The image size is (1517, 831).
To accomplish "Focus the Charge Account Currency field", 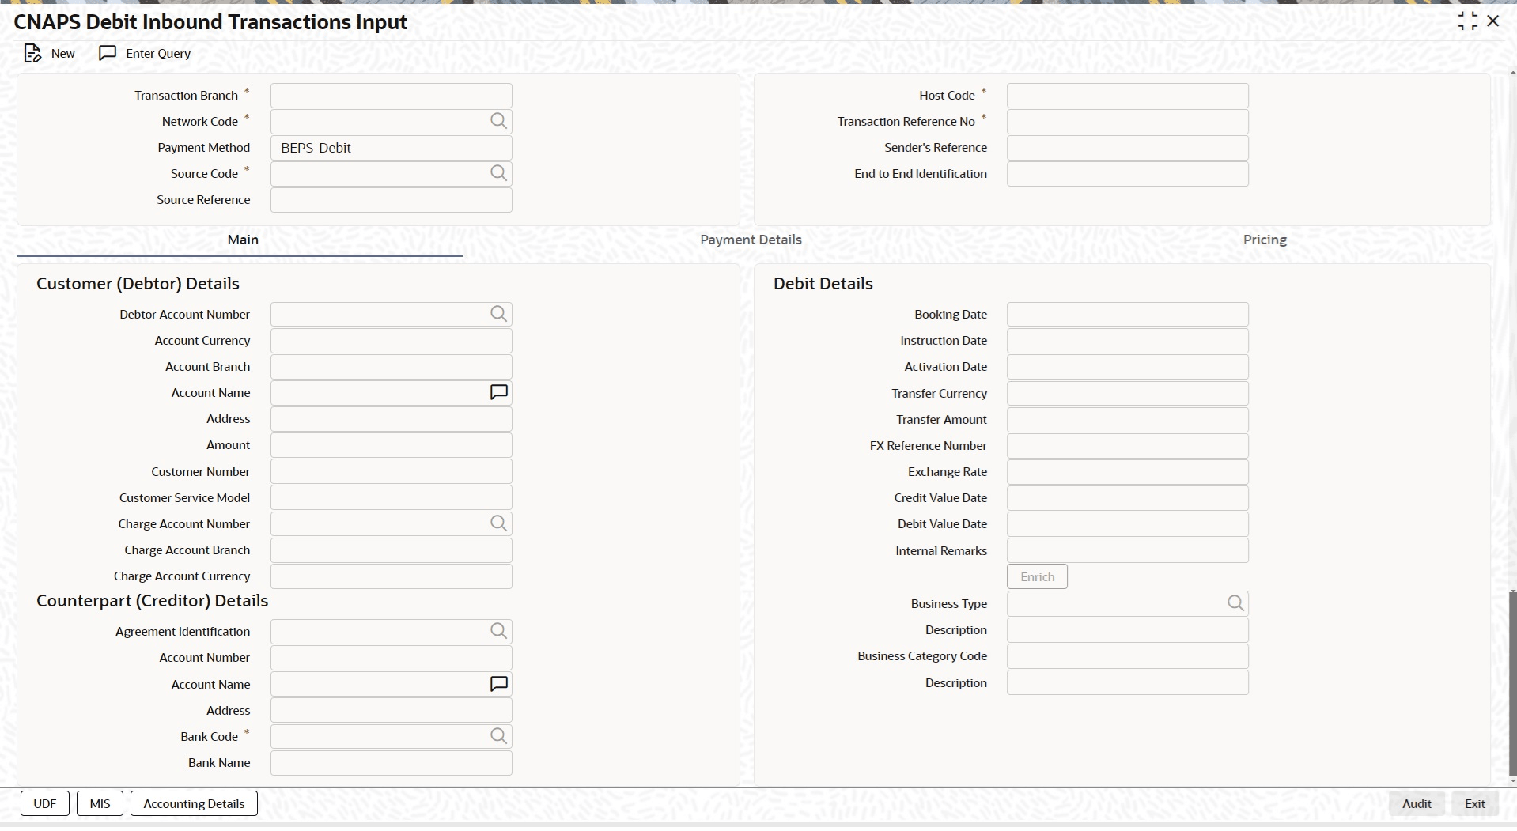I will [x=392, y=576].
